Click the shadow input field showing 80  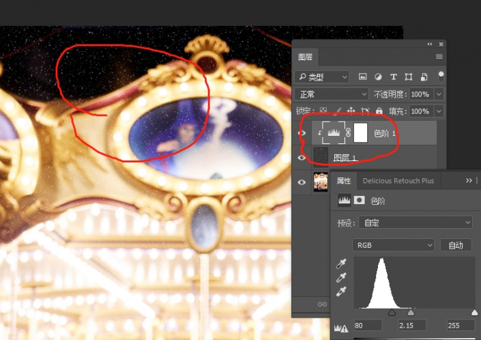368,326
